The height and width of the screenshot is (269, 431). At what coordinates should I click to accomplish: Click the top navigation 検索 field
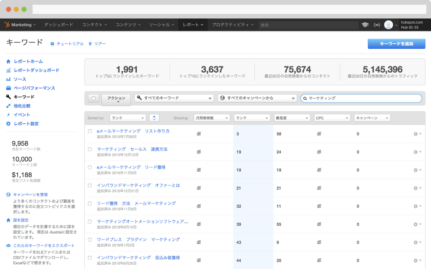pos(309,25)
